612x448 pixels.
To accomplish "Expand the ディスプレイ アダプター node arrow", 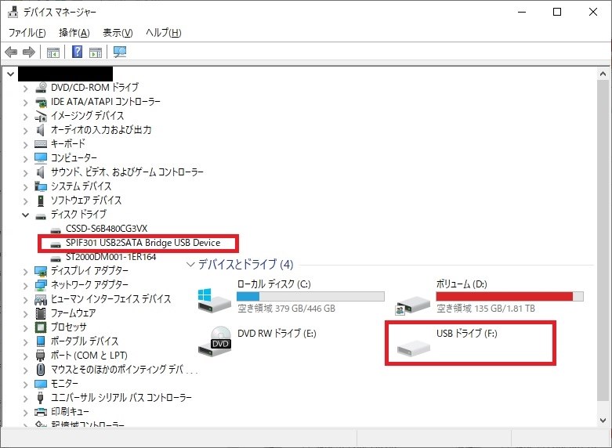I will (26, 272).
